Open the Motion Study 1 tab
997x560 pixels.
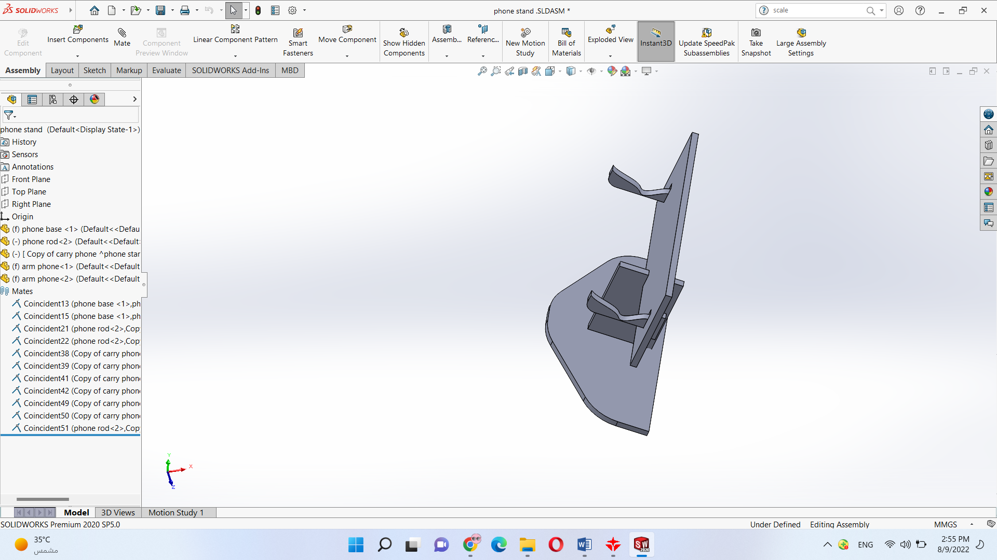[x=176, y=512]
